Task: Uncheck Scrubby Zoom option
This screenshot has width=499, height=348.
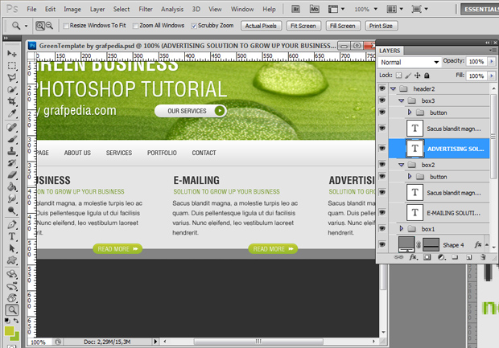Action: tap(194, 26)
